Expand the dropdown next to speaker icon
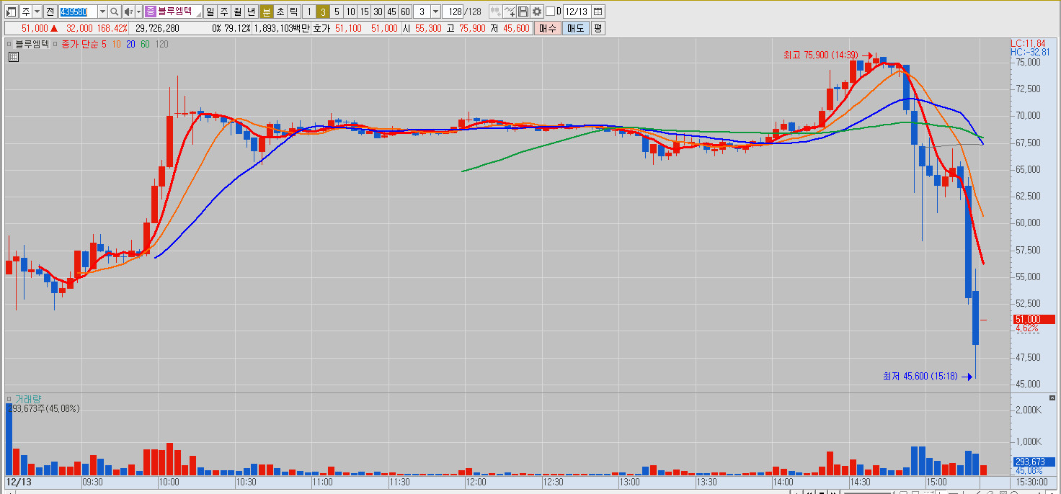Viewport: 1061px width, 494px height. (x=138, y=12)
